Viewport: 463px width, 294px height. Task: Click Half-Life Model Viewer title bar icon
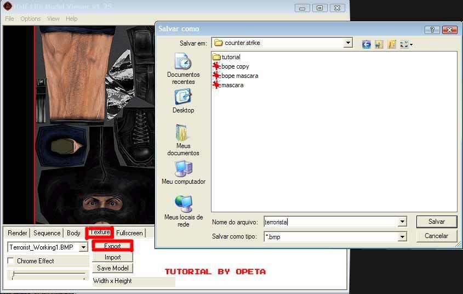(x=7, y=5)
